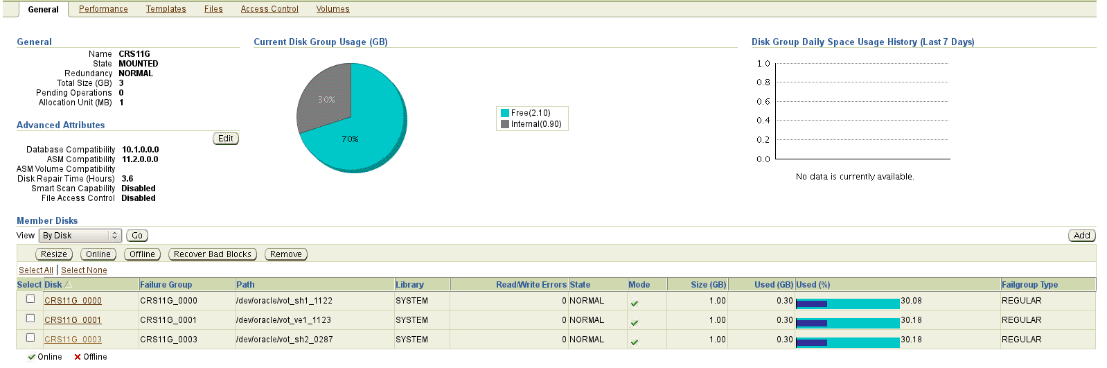Open the Access Control tab
Image resolution: width=1107 pixels, height=368 pixels.
[x=269, y=9]
